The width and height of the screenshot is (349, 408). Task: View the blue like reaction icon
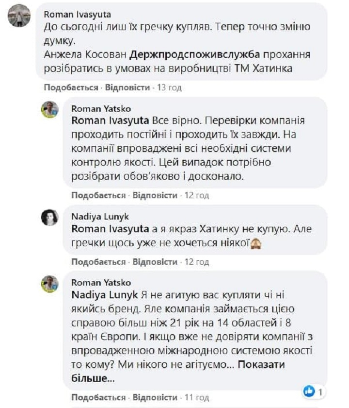309,391
